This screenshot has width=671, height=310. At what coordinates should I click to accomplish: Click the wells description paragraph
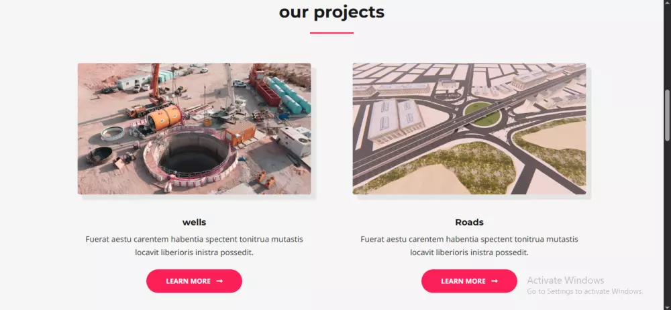click(195, 246)
